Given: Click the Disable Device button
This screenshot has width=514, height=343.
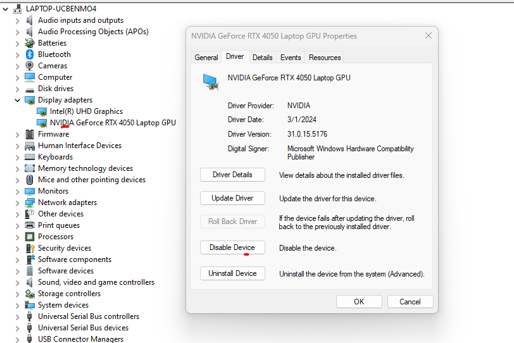Looking at the screenshot, I should pyautogui.click(x=232, y=247).
